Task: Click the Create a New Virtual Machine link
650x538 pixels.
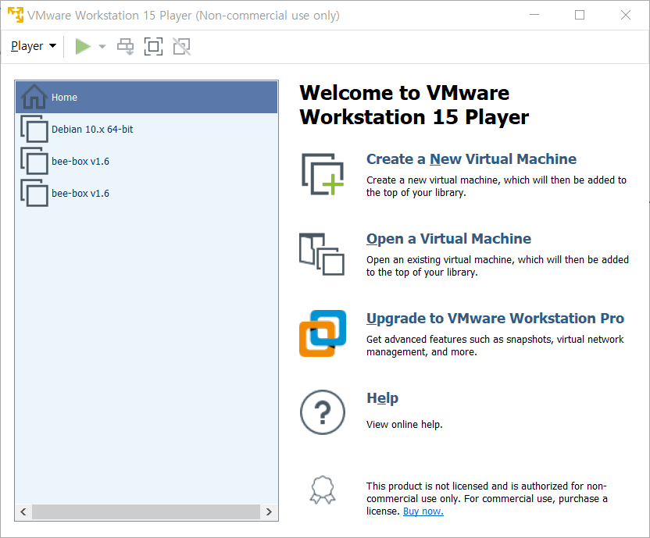Action: [x=471, y=159]
